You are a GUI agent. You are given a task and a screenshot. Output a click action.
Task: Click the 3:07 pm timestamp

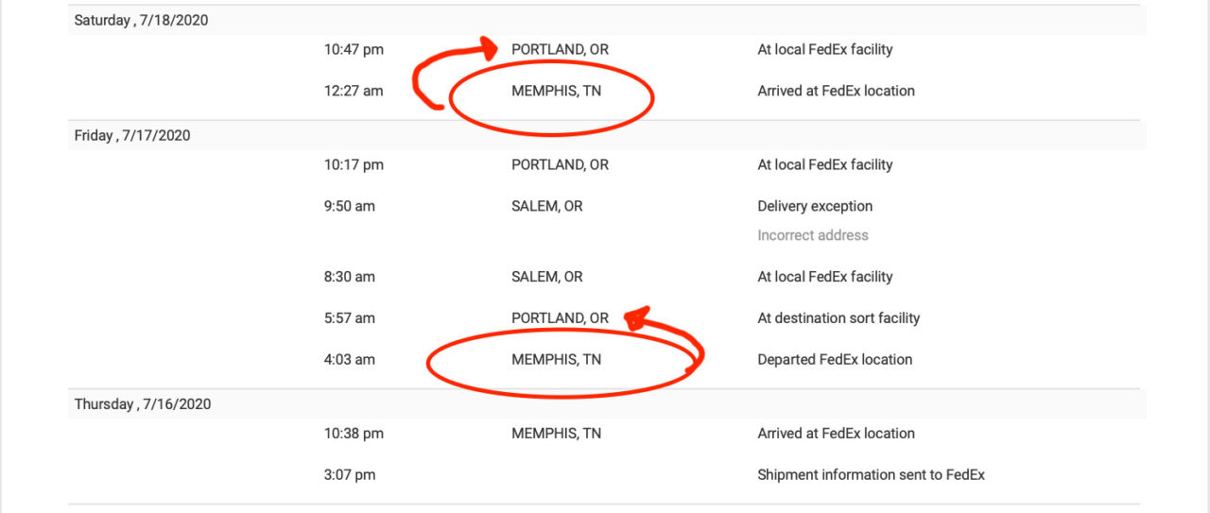(x=349, y=474)
